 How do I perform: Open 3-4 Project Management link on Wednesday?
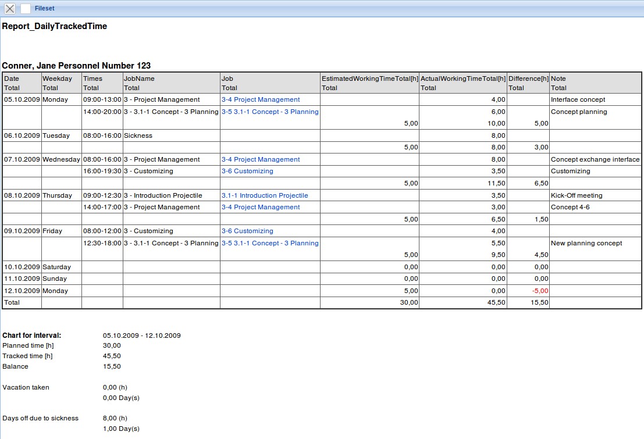click(x=260, y=159)
